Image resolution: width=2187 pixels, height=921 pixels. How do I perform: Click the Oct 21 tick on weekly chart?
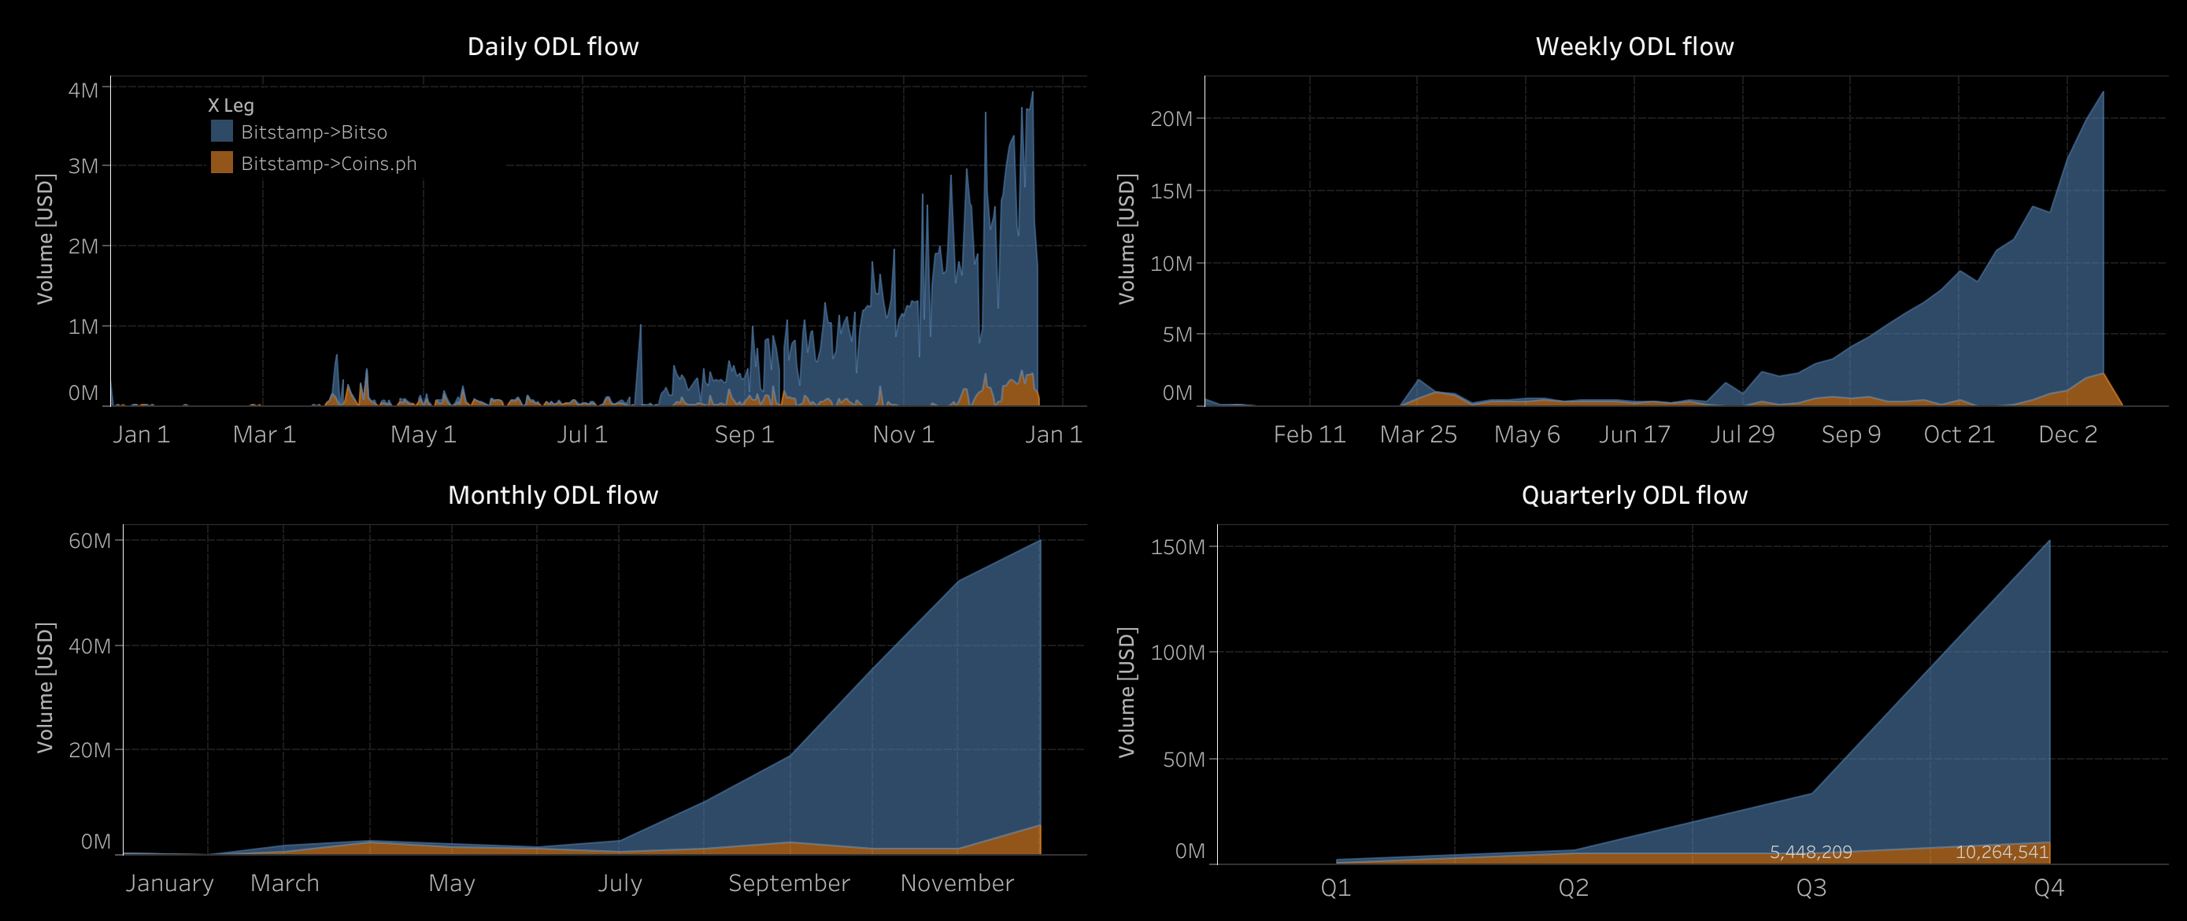click(1959, 435)
